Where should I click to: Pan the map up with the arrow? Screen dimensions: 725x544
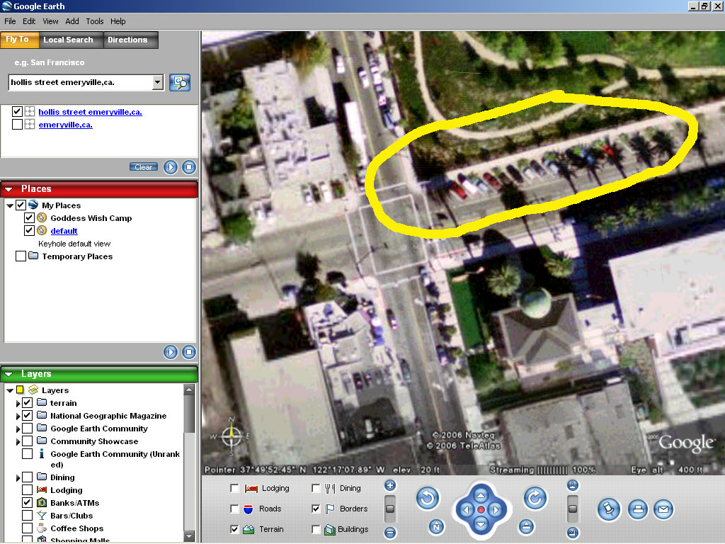tap(481, 495)
